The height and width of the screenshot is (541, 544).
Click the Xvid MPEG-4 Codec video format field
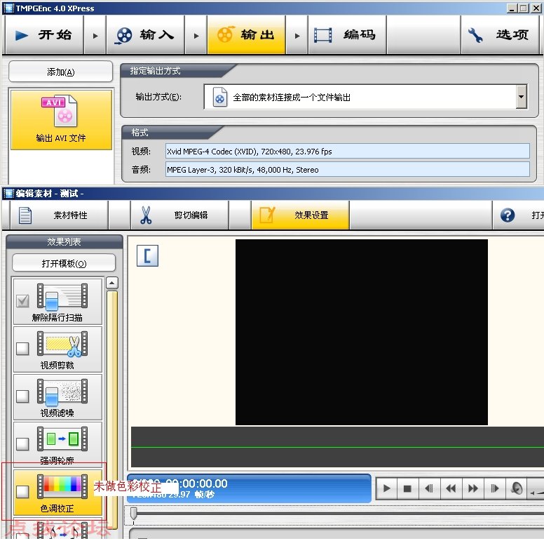(347, 152)
